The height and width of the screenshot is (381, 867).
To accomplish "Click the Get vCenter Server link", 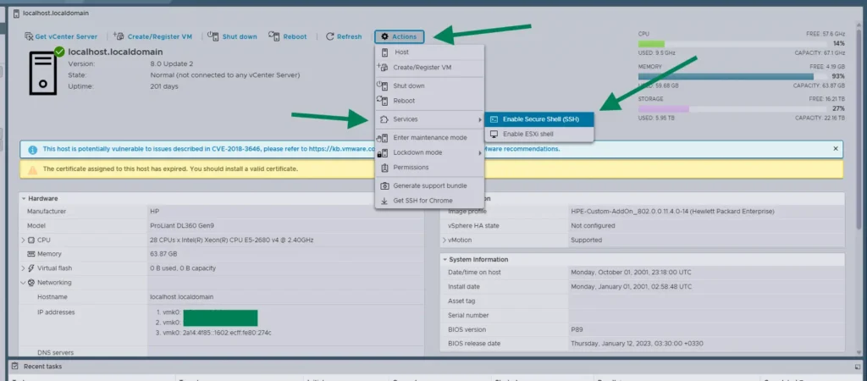I will click(66, 36).
